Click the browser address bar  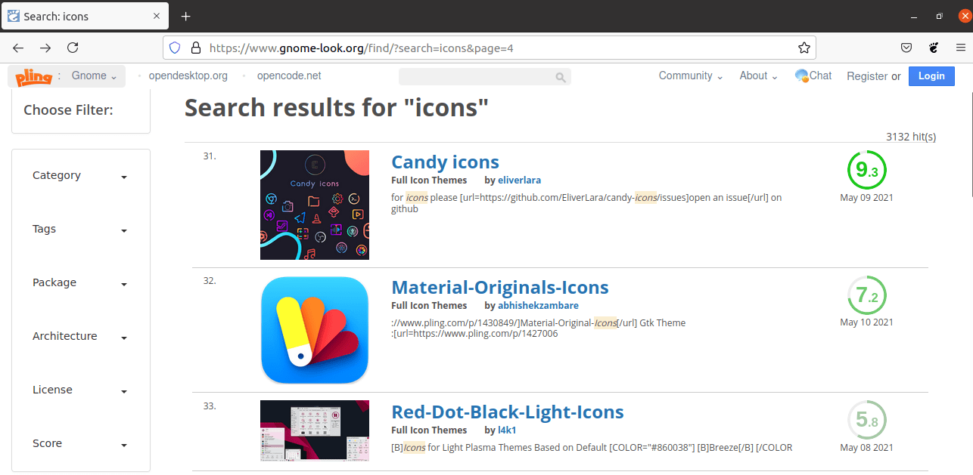click(489, 48)
